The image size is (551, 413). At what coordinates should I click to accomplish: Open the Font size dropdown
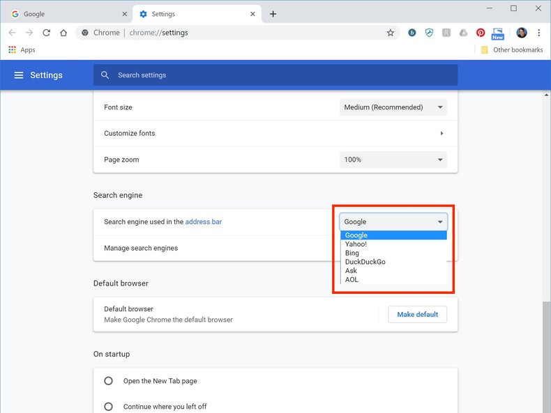(393, 107)
